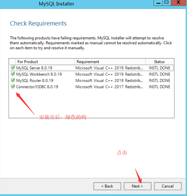Close the MySQL Installer window
Screen dimensions: 187x196
(x=179, y=3)
